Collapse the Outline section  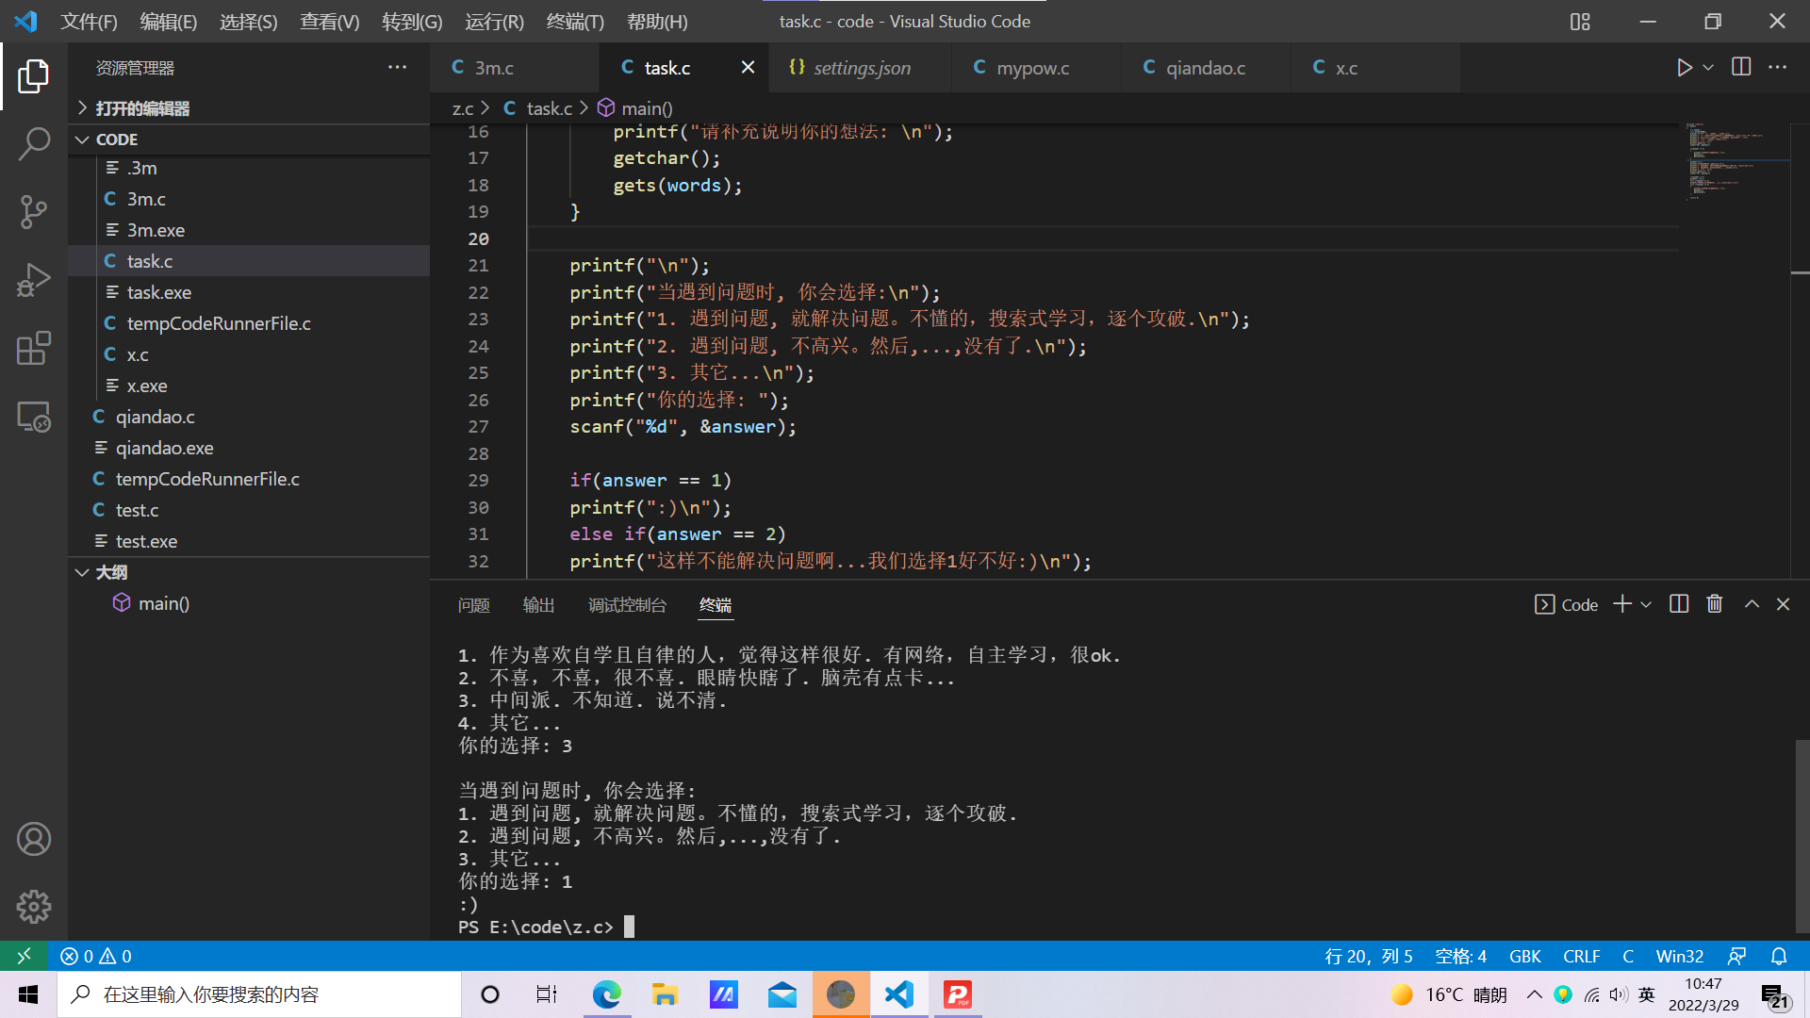click(249, 572)
